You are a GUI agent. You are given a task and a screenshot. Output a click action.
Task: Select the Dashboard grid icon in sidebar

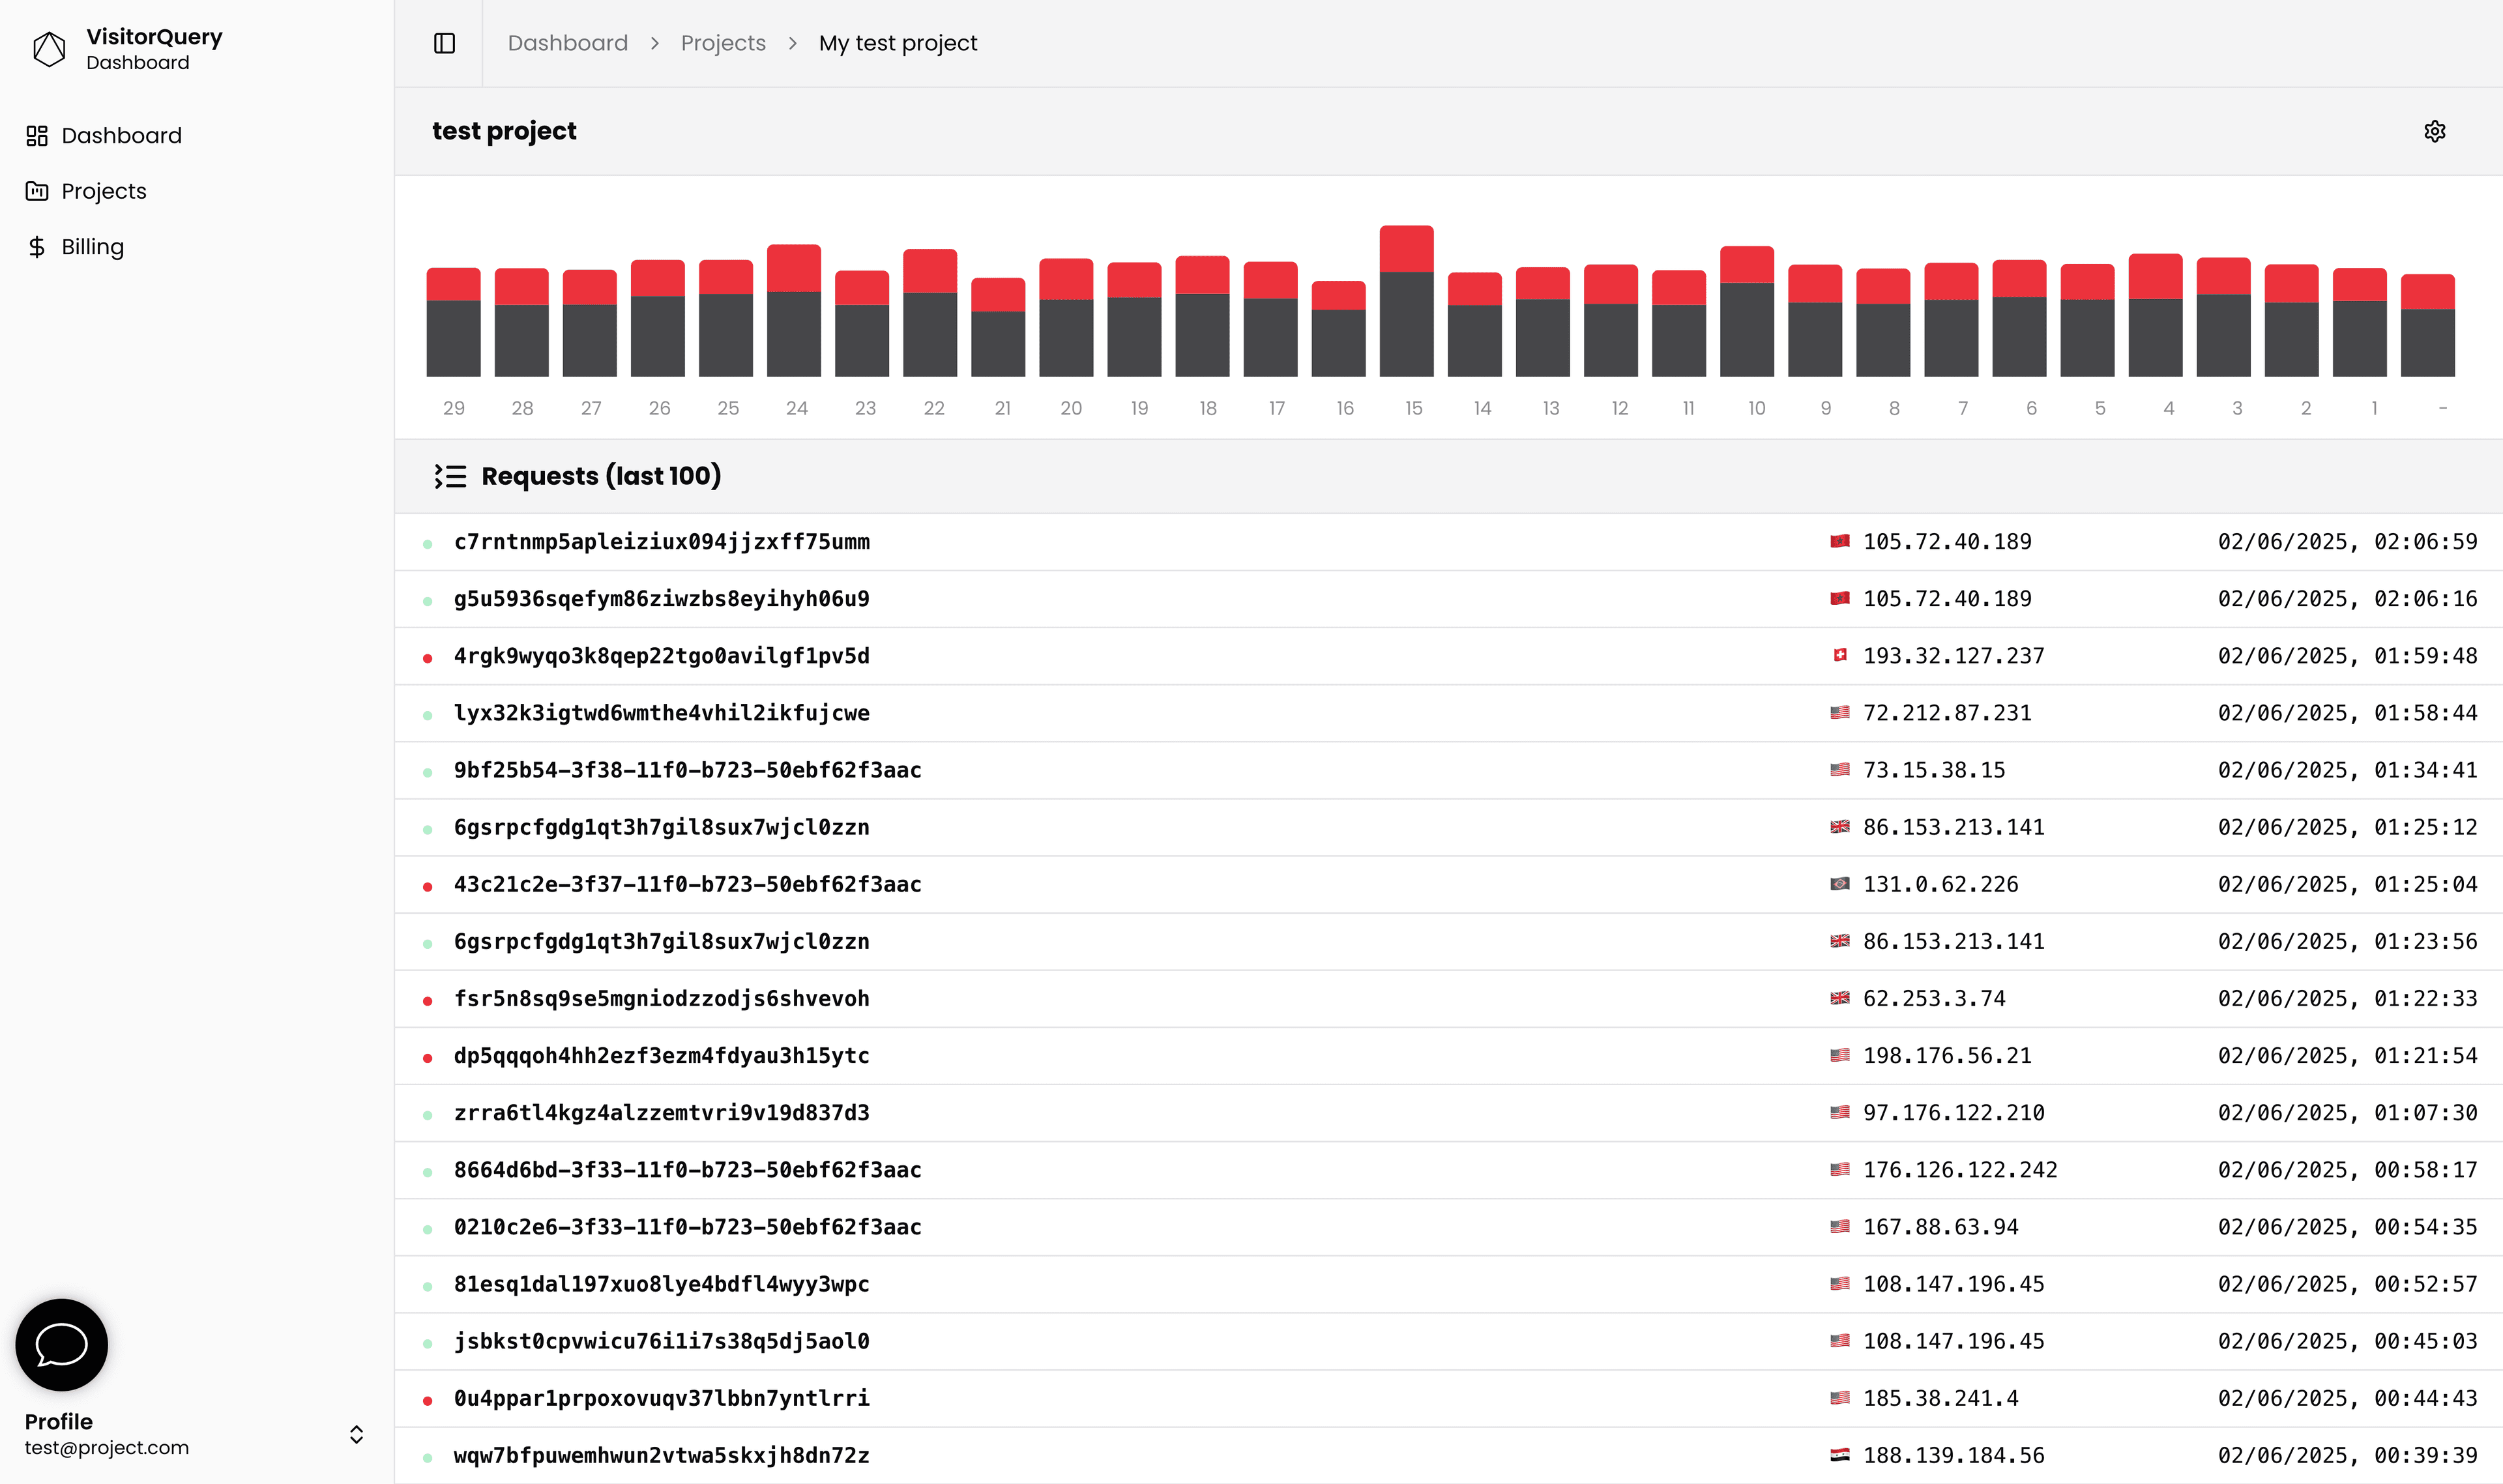coord(37,135)
